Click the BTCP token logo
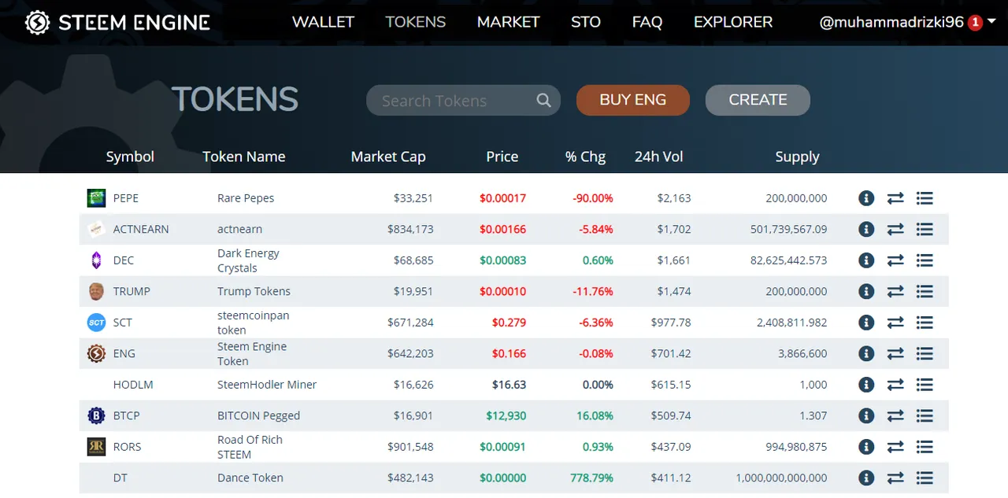Viewport: 1008px width, 498px height. tap(96, 415)
